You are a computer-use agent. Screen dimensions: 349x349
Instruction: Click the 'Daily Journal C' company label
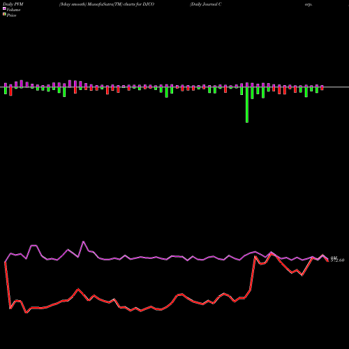tap(206, 4)
